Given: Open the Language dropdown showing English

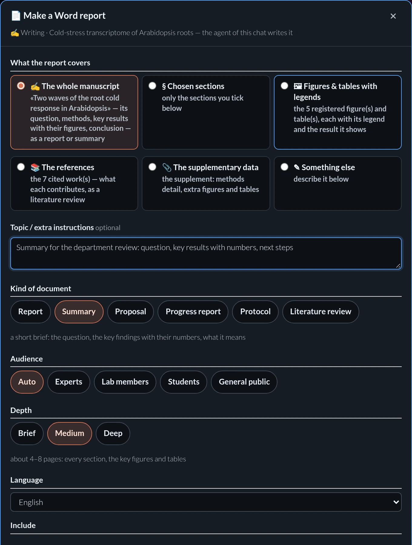Looking at the screenshot, I should point(206,502).
